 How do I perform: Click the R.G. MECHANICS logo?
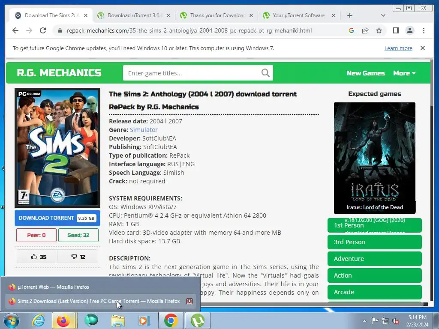(x=59, y=73)
